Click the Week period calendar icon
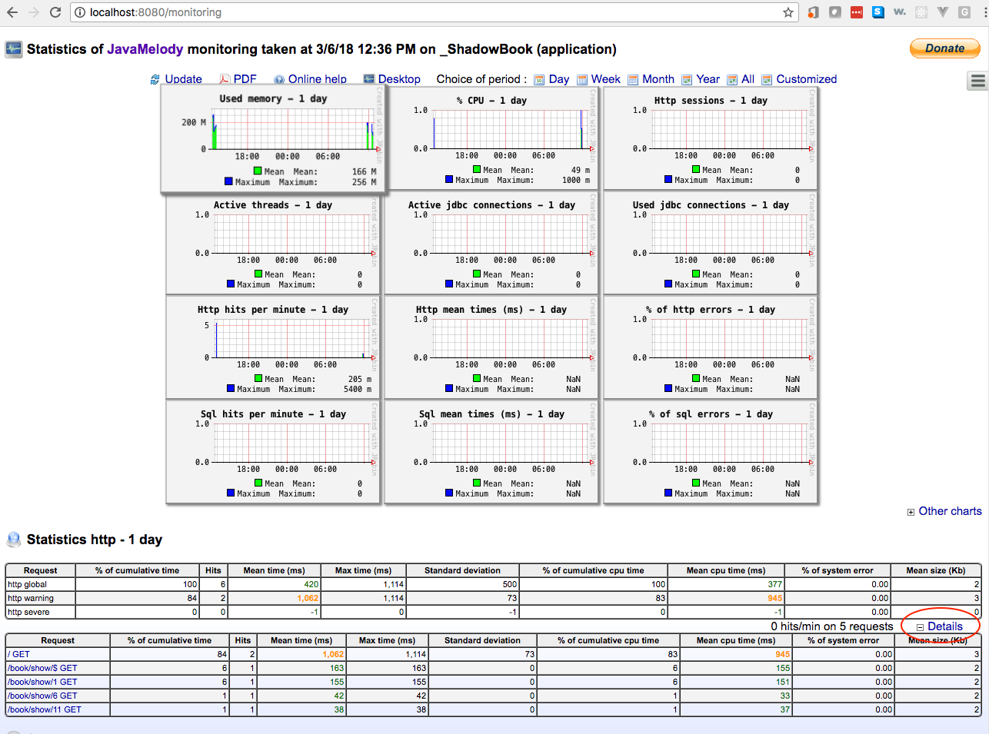This screenshot has width=989, height=734. click(x=582, y=79)
